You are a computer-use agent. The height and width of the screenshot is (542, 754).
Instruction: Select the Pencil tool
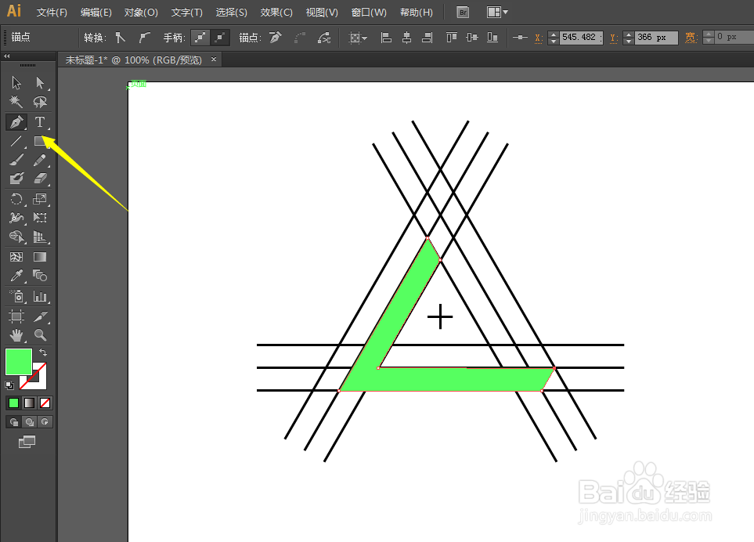point(40,160)
